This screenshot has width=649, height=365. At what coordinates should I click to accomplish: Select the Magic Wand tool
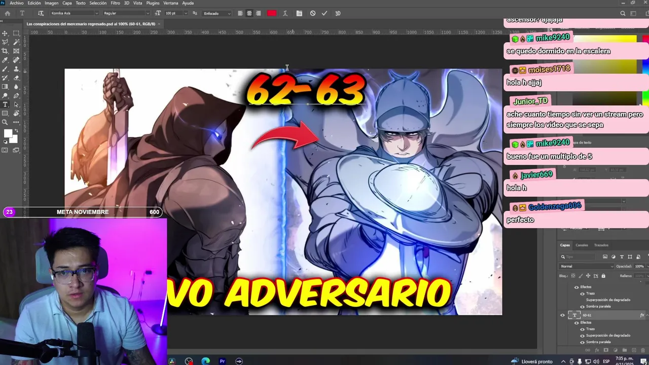point(16,42)
